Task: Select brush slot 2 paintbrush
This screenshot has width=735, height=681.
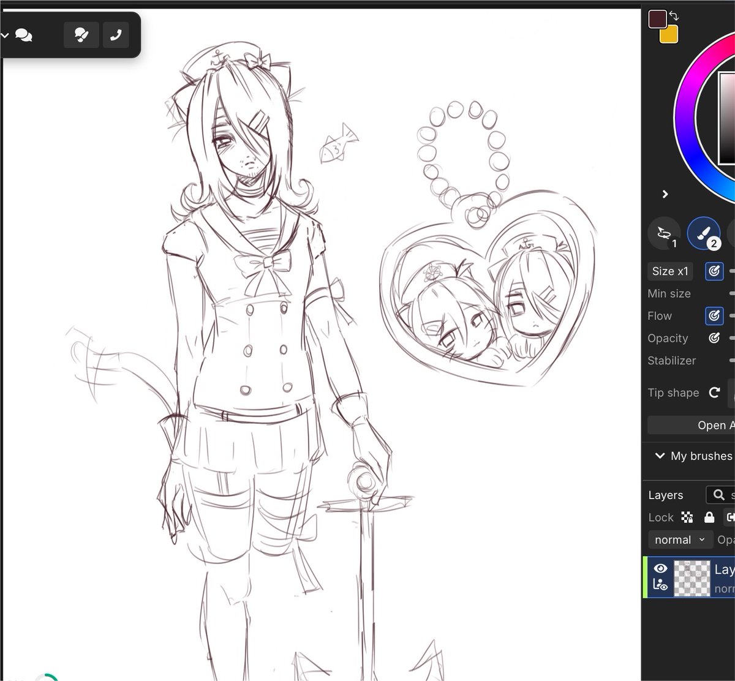Action: point(704,233)
